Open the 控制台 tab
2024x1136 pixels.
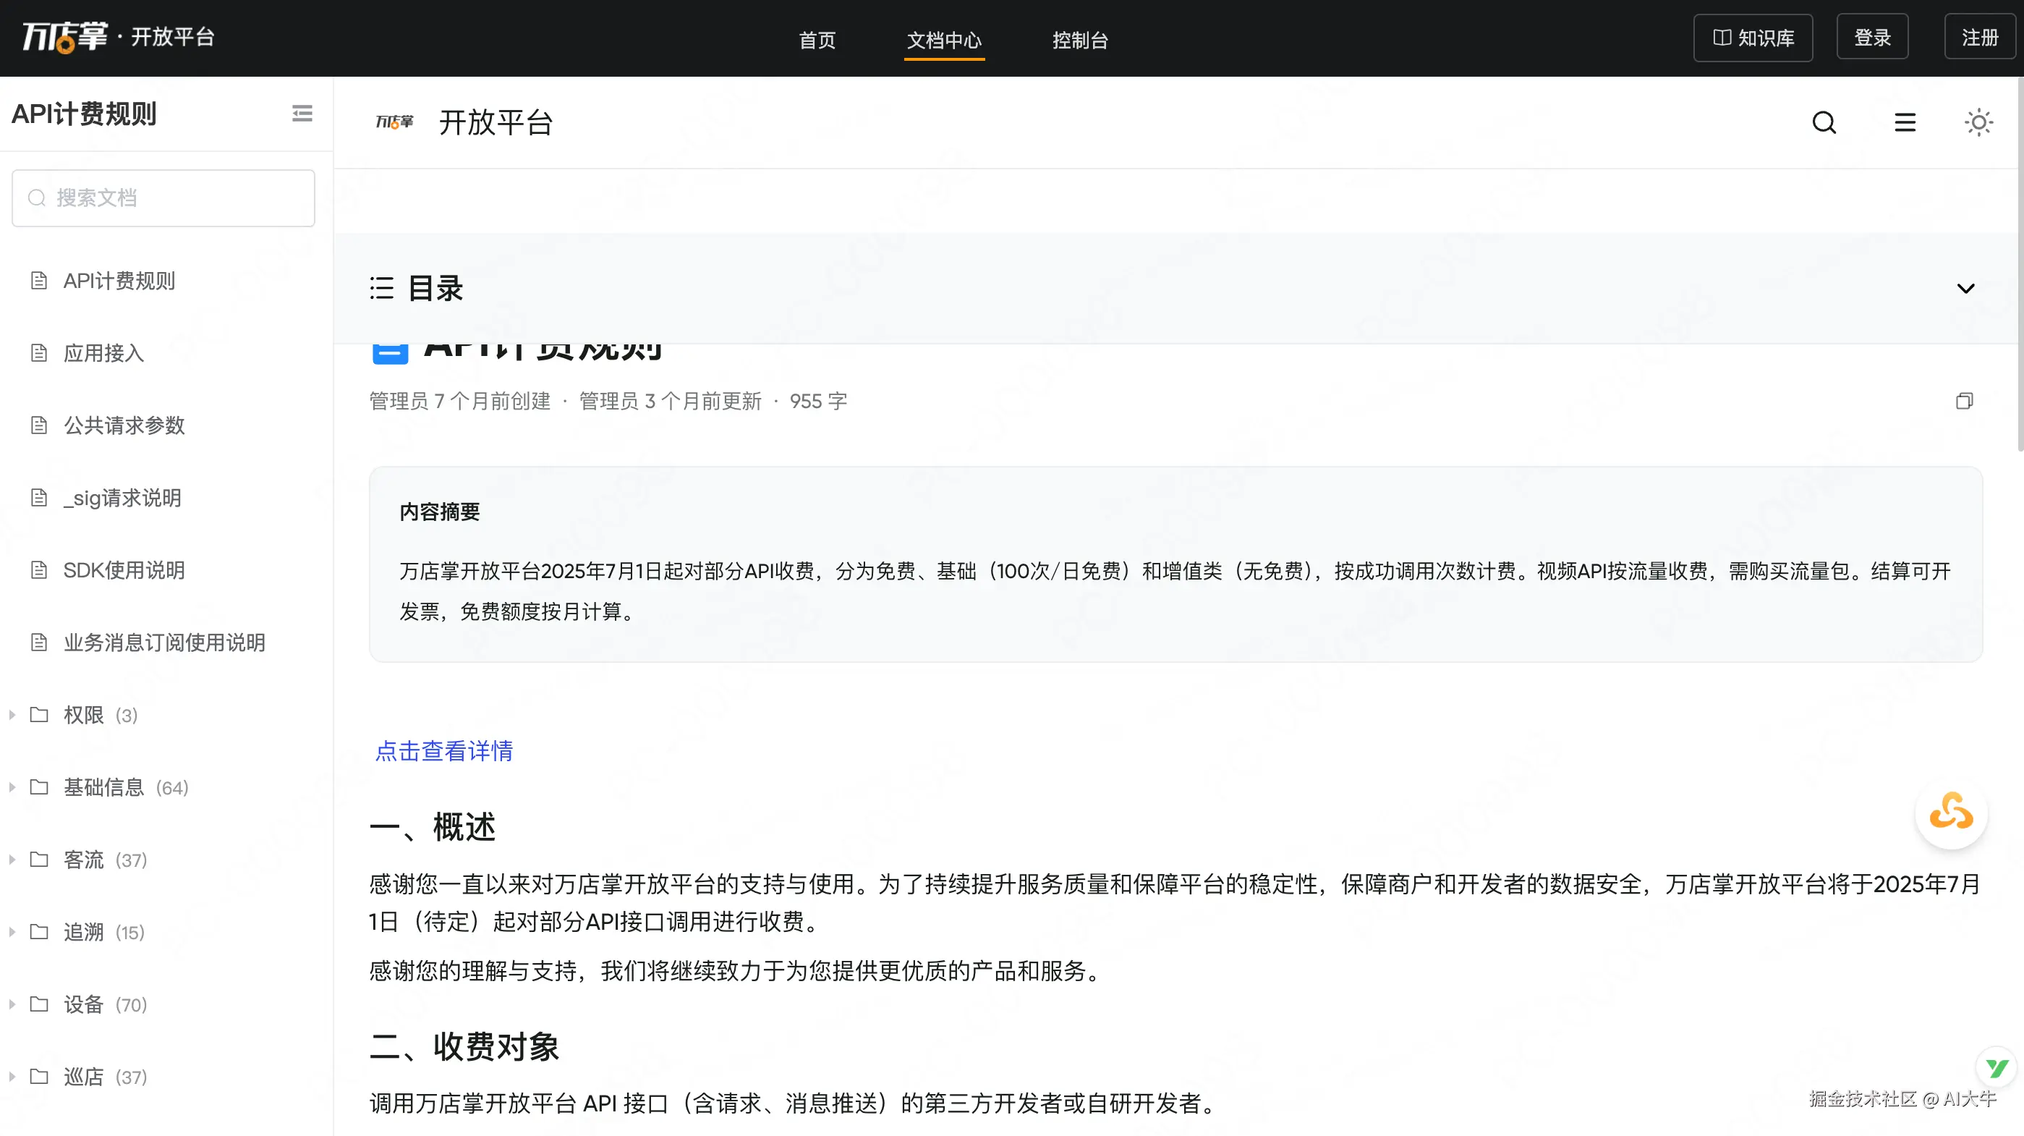[x=1079, y=39]
